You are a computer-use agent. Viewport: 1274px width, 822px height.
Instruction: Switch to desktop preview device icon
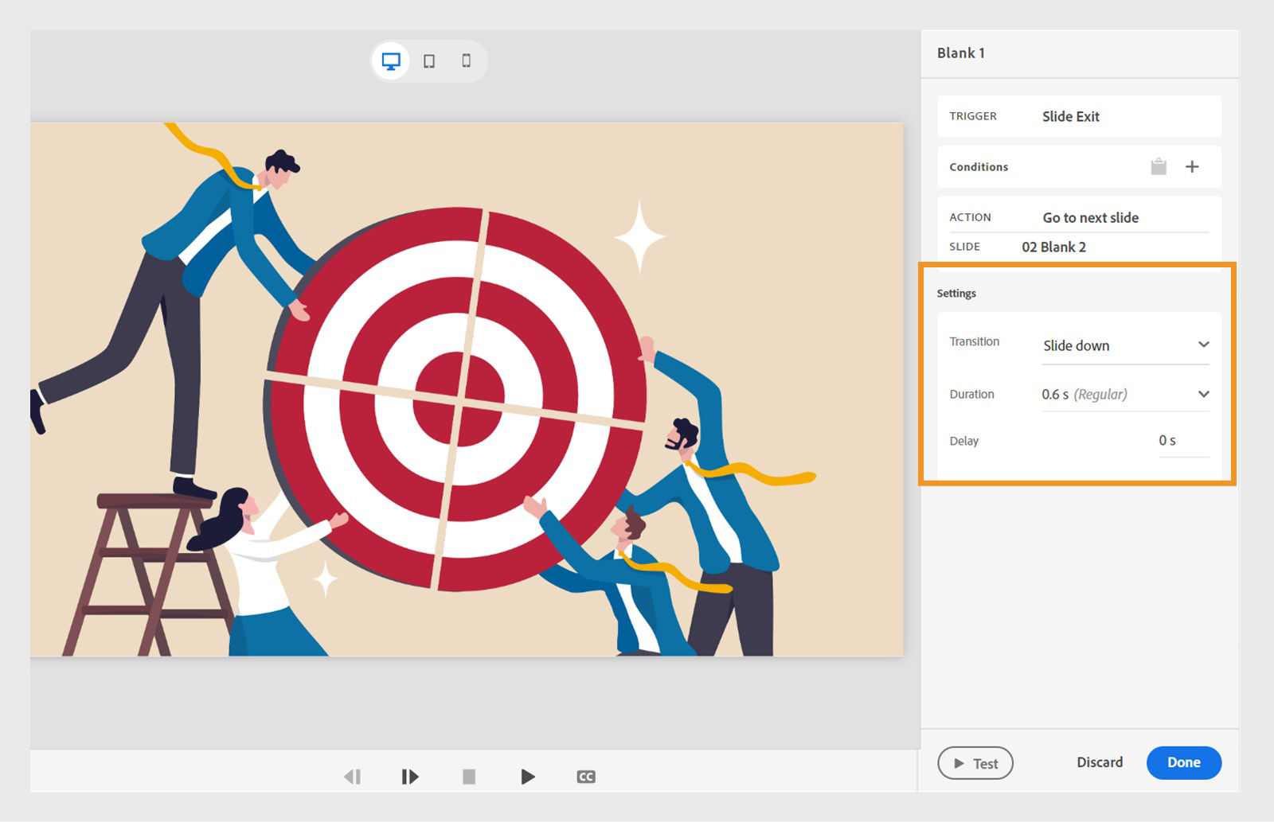tap(391, 61)
